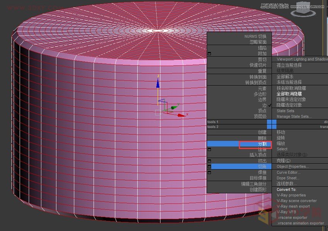Click V-Ray mesh export entry

pos(293,206)
